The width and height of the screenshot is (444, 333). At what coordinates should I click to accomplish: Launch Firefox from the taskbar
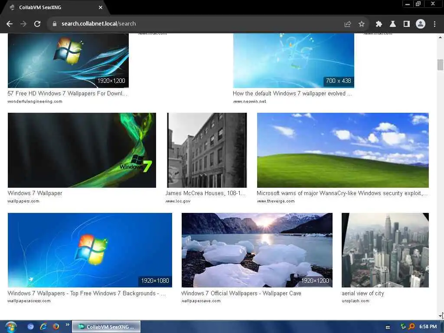(x=56, y=326)
